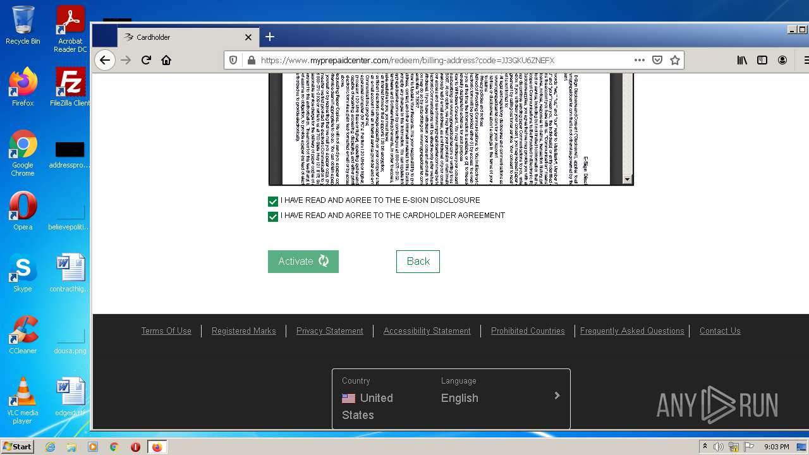Click the Firefox forward arrow
Image resolution: width=809 pixels, height=455 pixels.
coord(126,60)
